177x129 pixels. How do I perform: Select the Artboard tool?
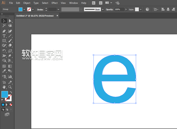pos(4,82)
